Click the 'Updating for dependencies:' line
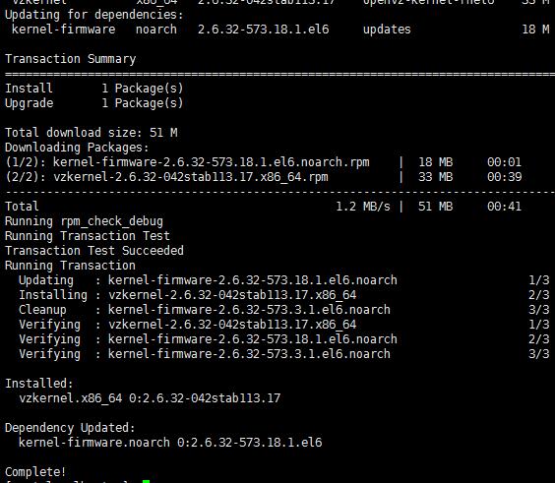 94,15
